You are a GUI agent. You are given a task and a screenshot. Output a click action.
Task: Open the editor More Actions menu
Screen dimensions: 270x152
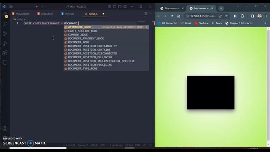[x=150, y=14]
